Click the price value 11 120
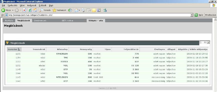 135,65
